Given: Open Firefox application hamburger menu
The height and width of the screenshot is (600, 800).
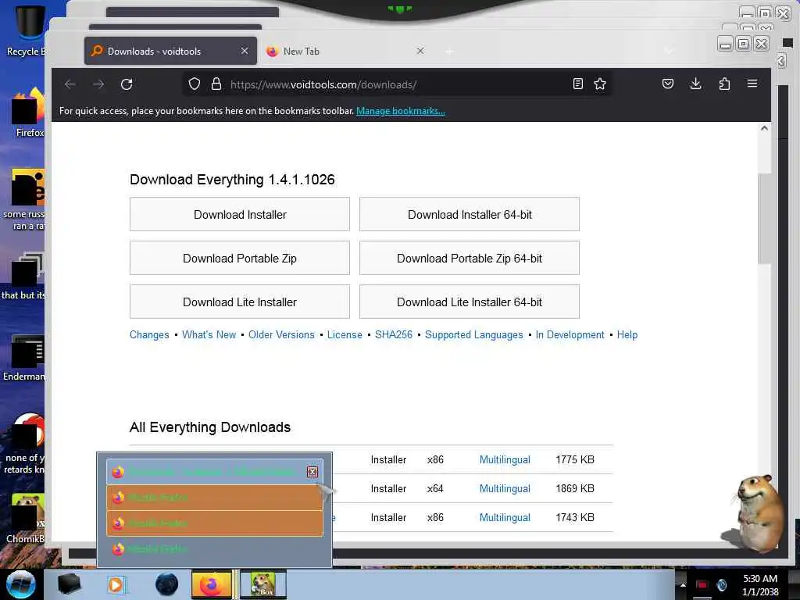Looking at the screenshot, I should coord(752,84).
